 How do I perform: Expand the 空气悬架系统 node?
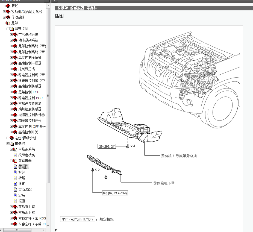pos(11,34)
